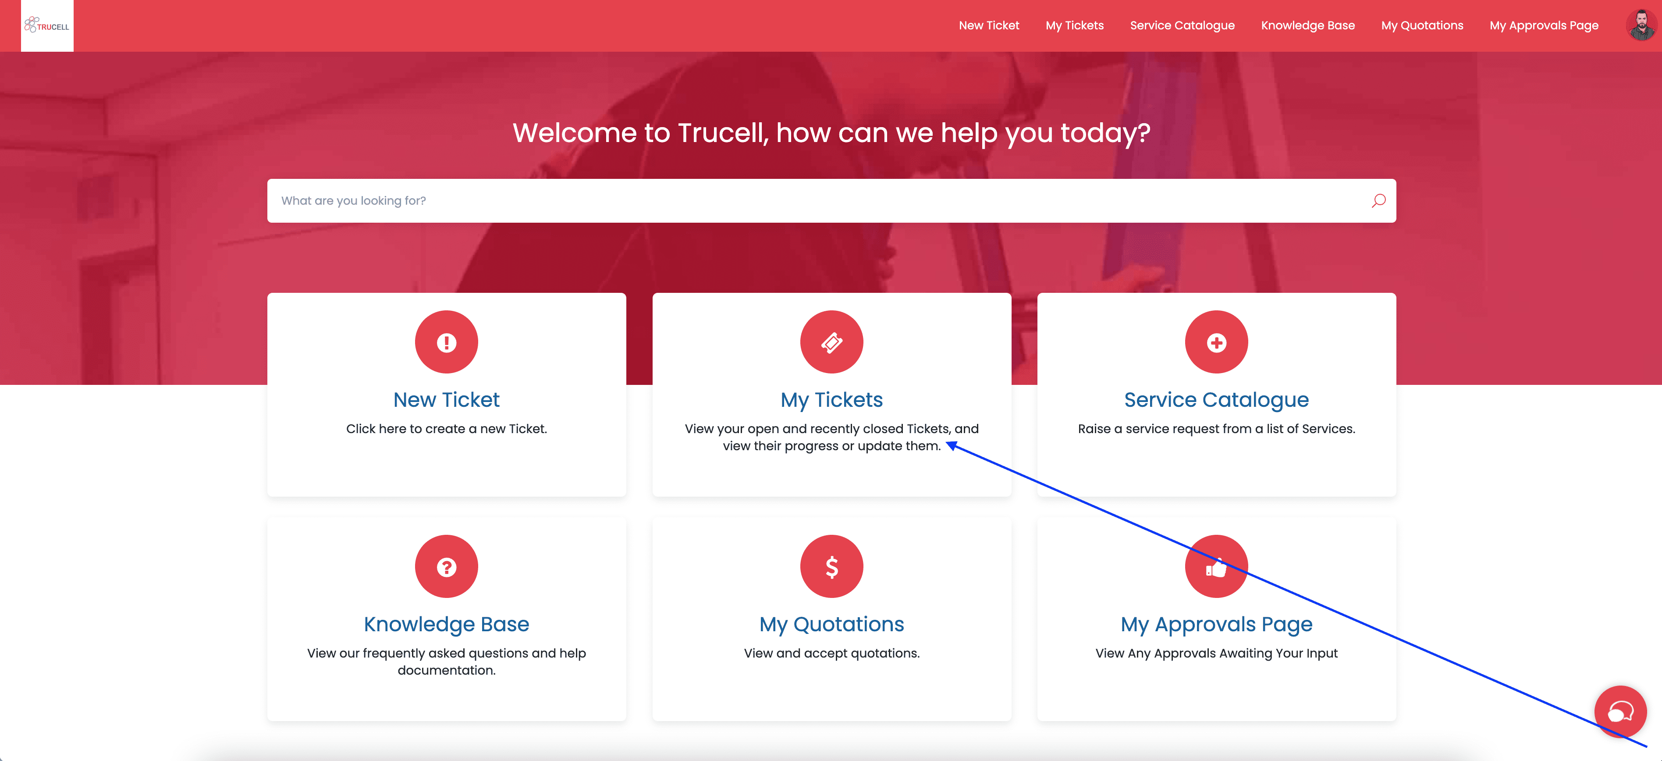Click the exclamation icon on New Ticket card

tap(447, 342)
